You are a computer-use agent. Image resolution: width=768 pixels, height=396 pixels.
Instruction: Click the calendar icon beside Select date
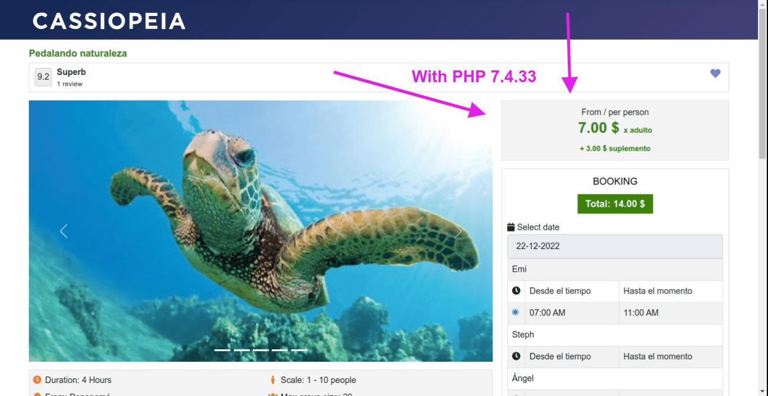tap(511, 227)
